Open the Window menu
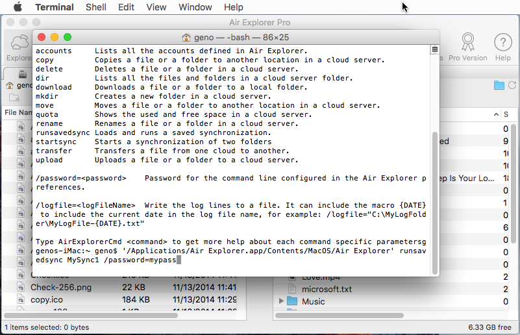 click(x=195, y=7)
